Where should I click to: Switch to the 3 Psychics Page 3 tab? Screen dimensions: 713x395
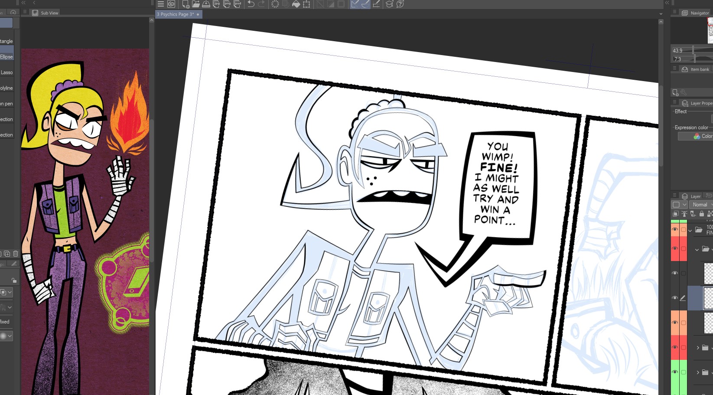click(176, 14)
